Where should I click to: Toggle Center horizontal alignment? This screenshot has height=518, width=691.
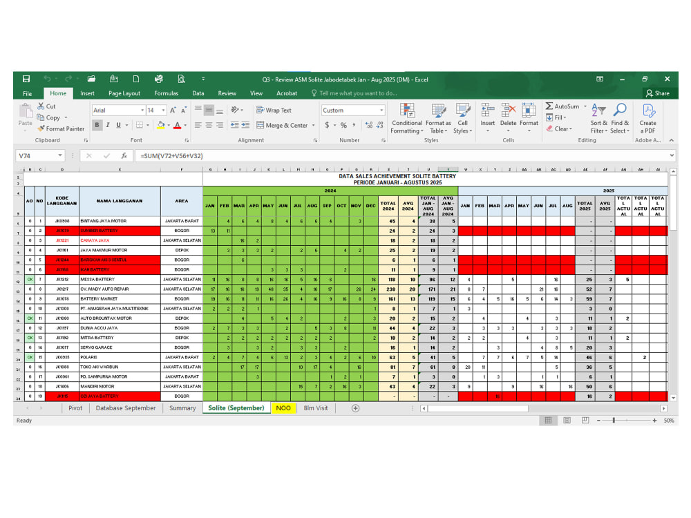click(209, 125)
